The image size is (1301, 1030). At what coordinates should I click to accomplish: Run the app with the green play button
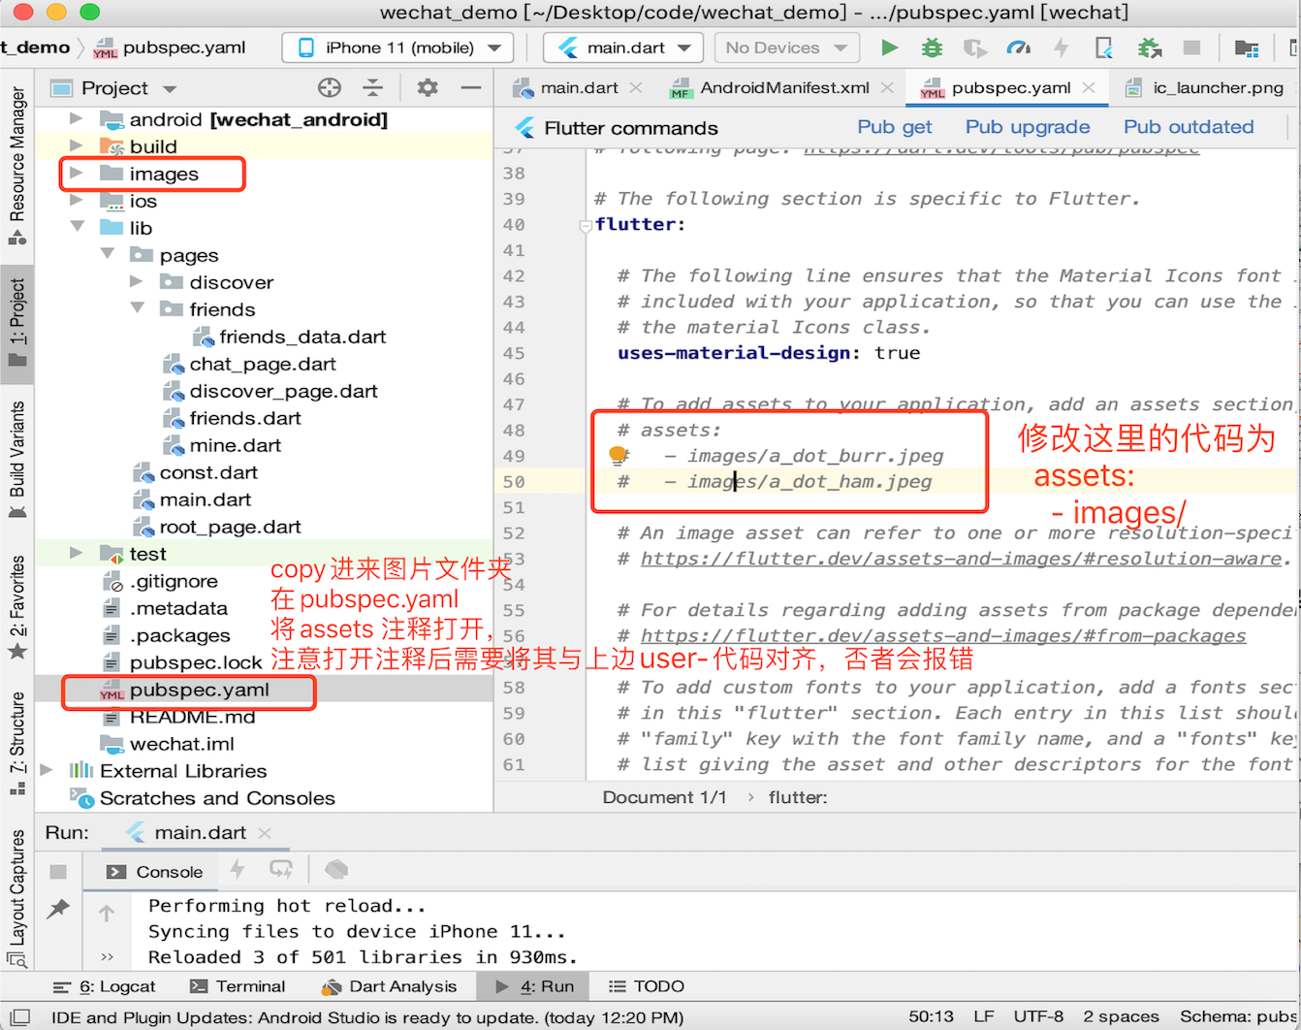pyautogui.click(x=889, y=48)
